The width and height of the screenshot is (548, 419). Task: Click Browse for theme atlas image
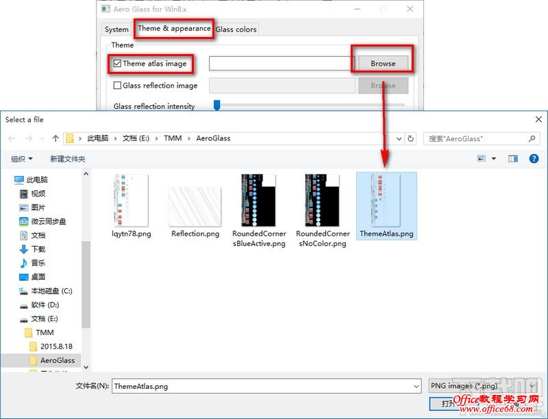(382, 63)
